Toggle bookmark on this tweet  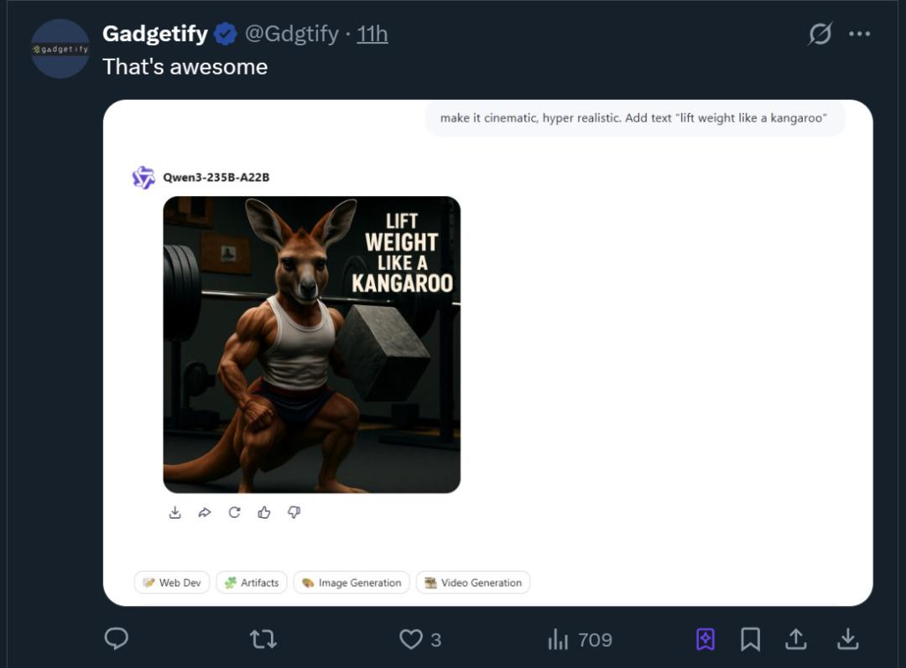pyautogui.click(x=750, y=640)
